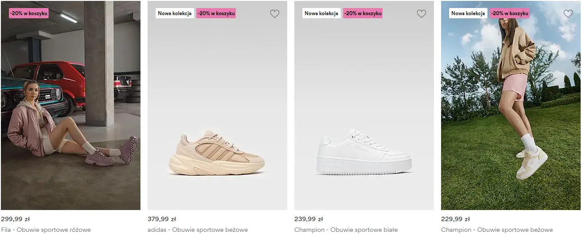Favorite the white Champion sneaker with the heart
The width and height of the screenshot is (582, 235).
point(421,14)
